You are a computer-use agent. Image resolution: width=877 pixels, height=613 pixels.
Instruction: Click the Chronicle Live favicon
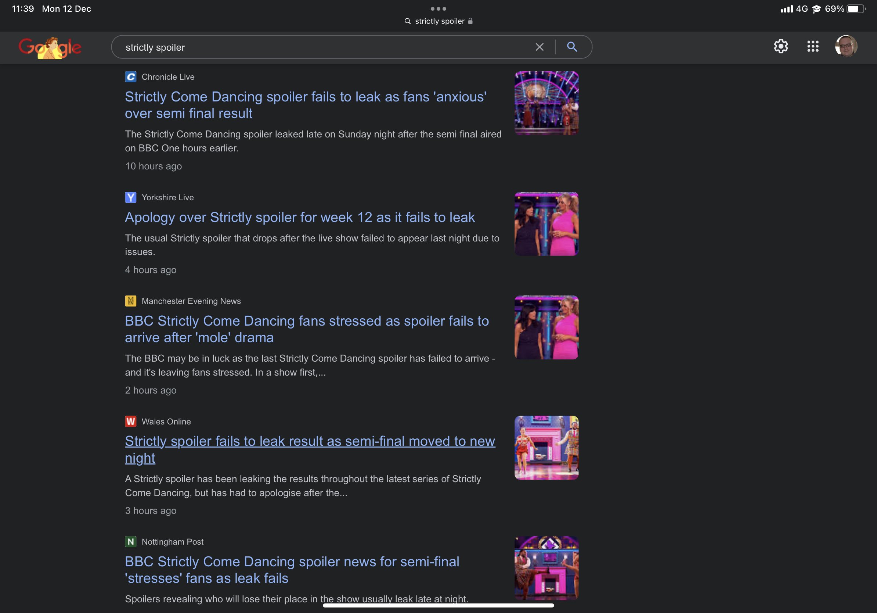click(x=131, y=77)
